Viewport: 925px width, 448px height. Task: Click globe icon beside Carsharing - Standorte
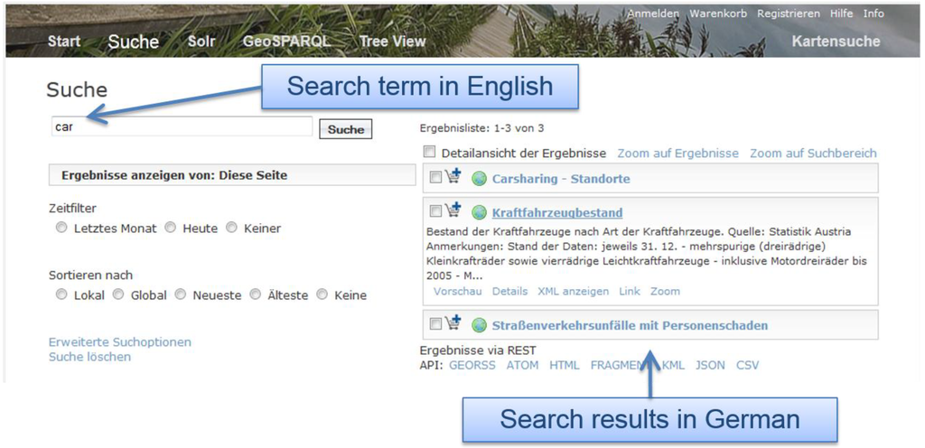coord(479,179)
